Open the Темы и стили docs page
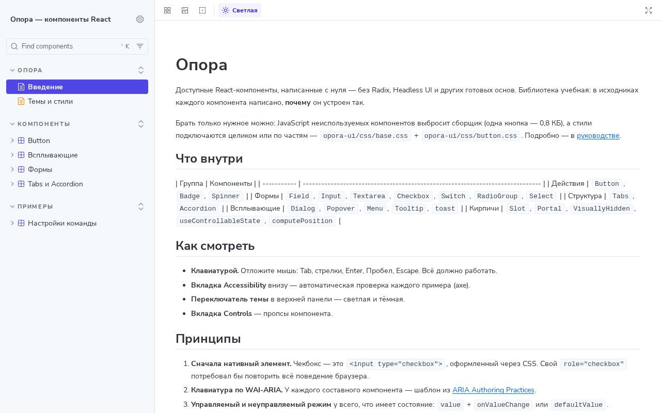This screenshot has height=413, width=661. pyautogui.click(x=77, y=101)
